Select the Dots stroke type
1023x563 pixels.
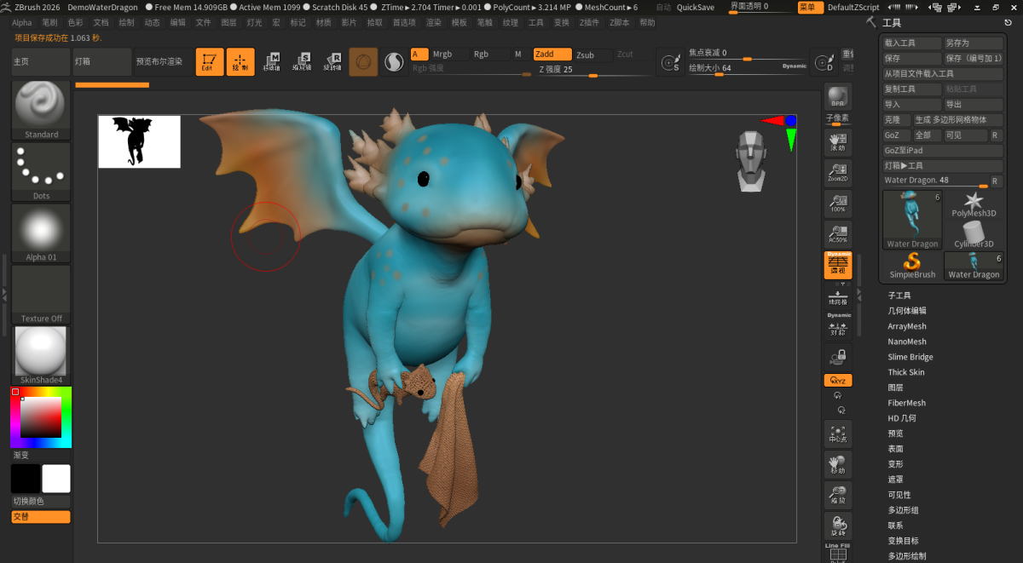pyautogui.click(x=39, y=169)
